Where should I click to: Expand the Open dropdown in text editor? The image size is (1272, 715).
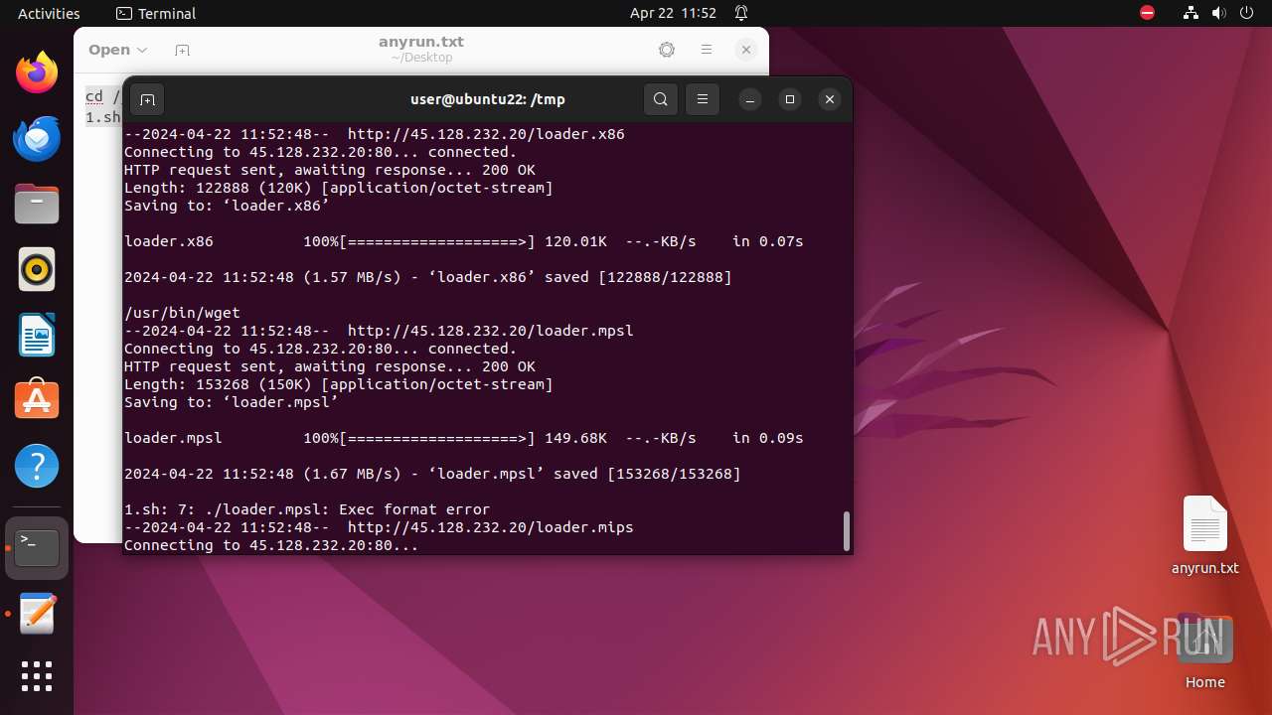click(x=117, y=50)
